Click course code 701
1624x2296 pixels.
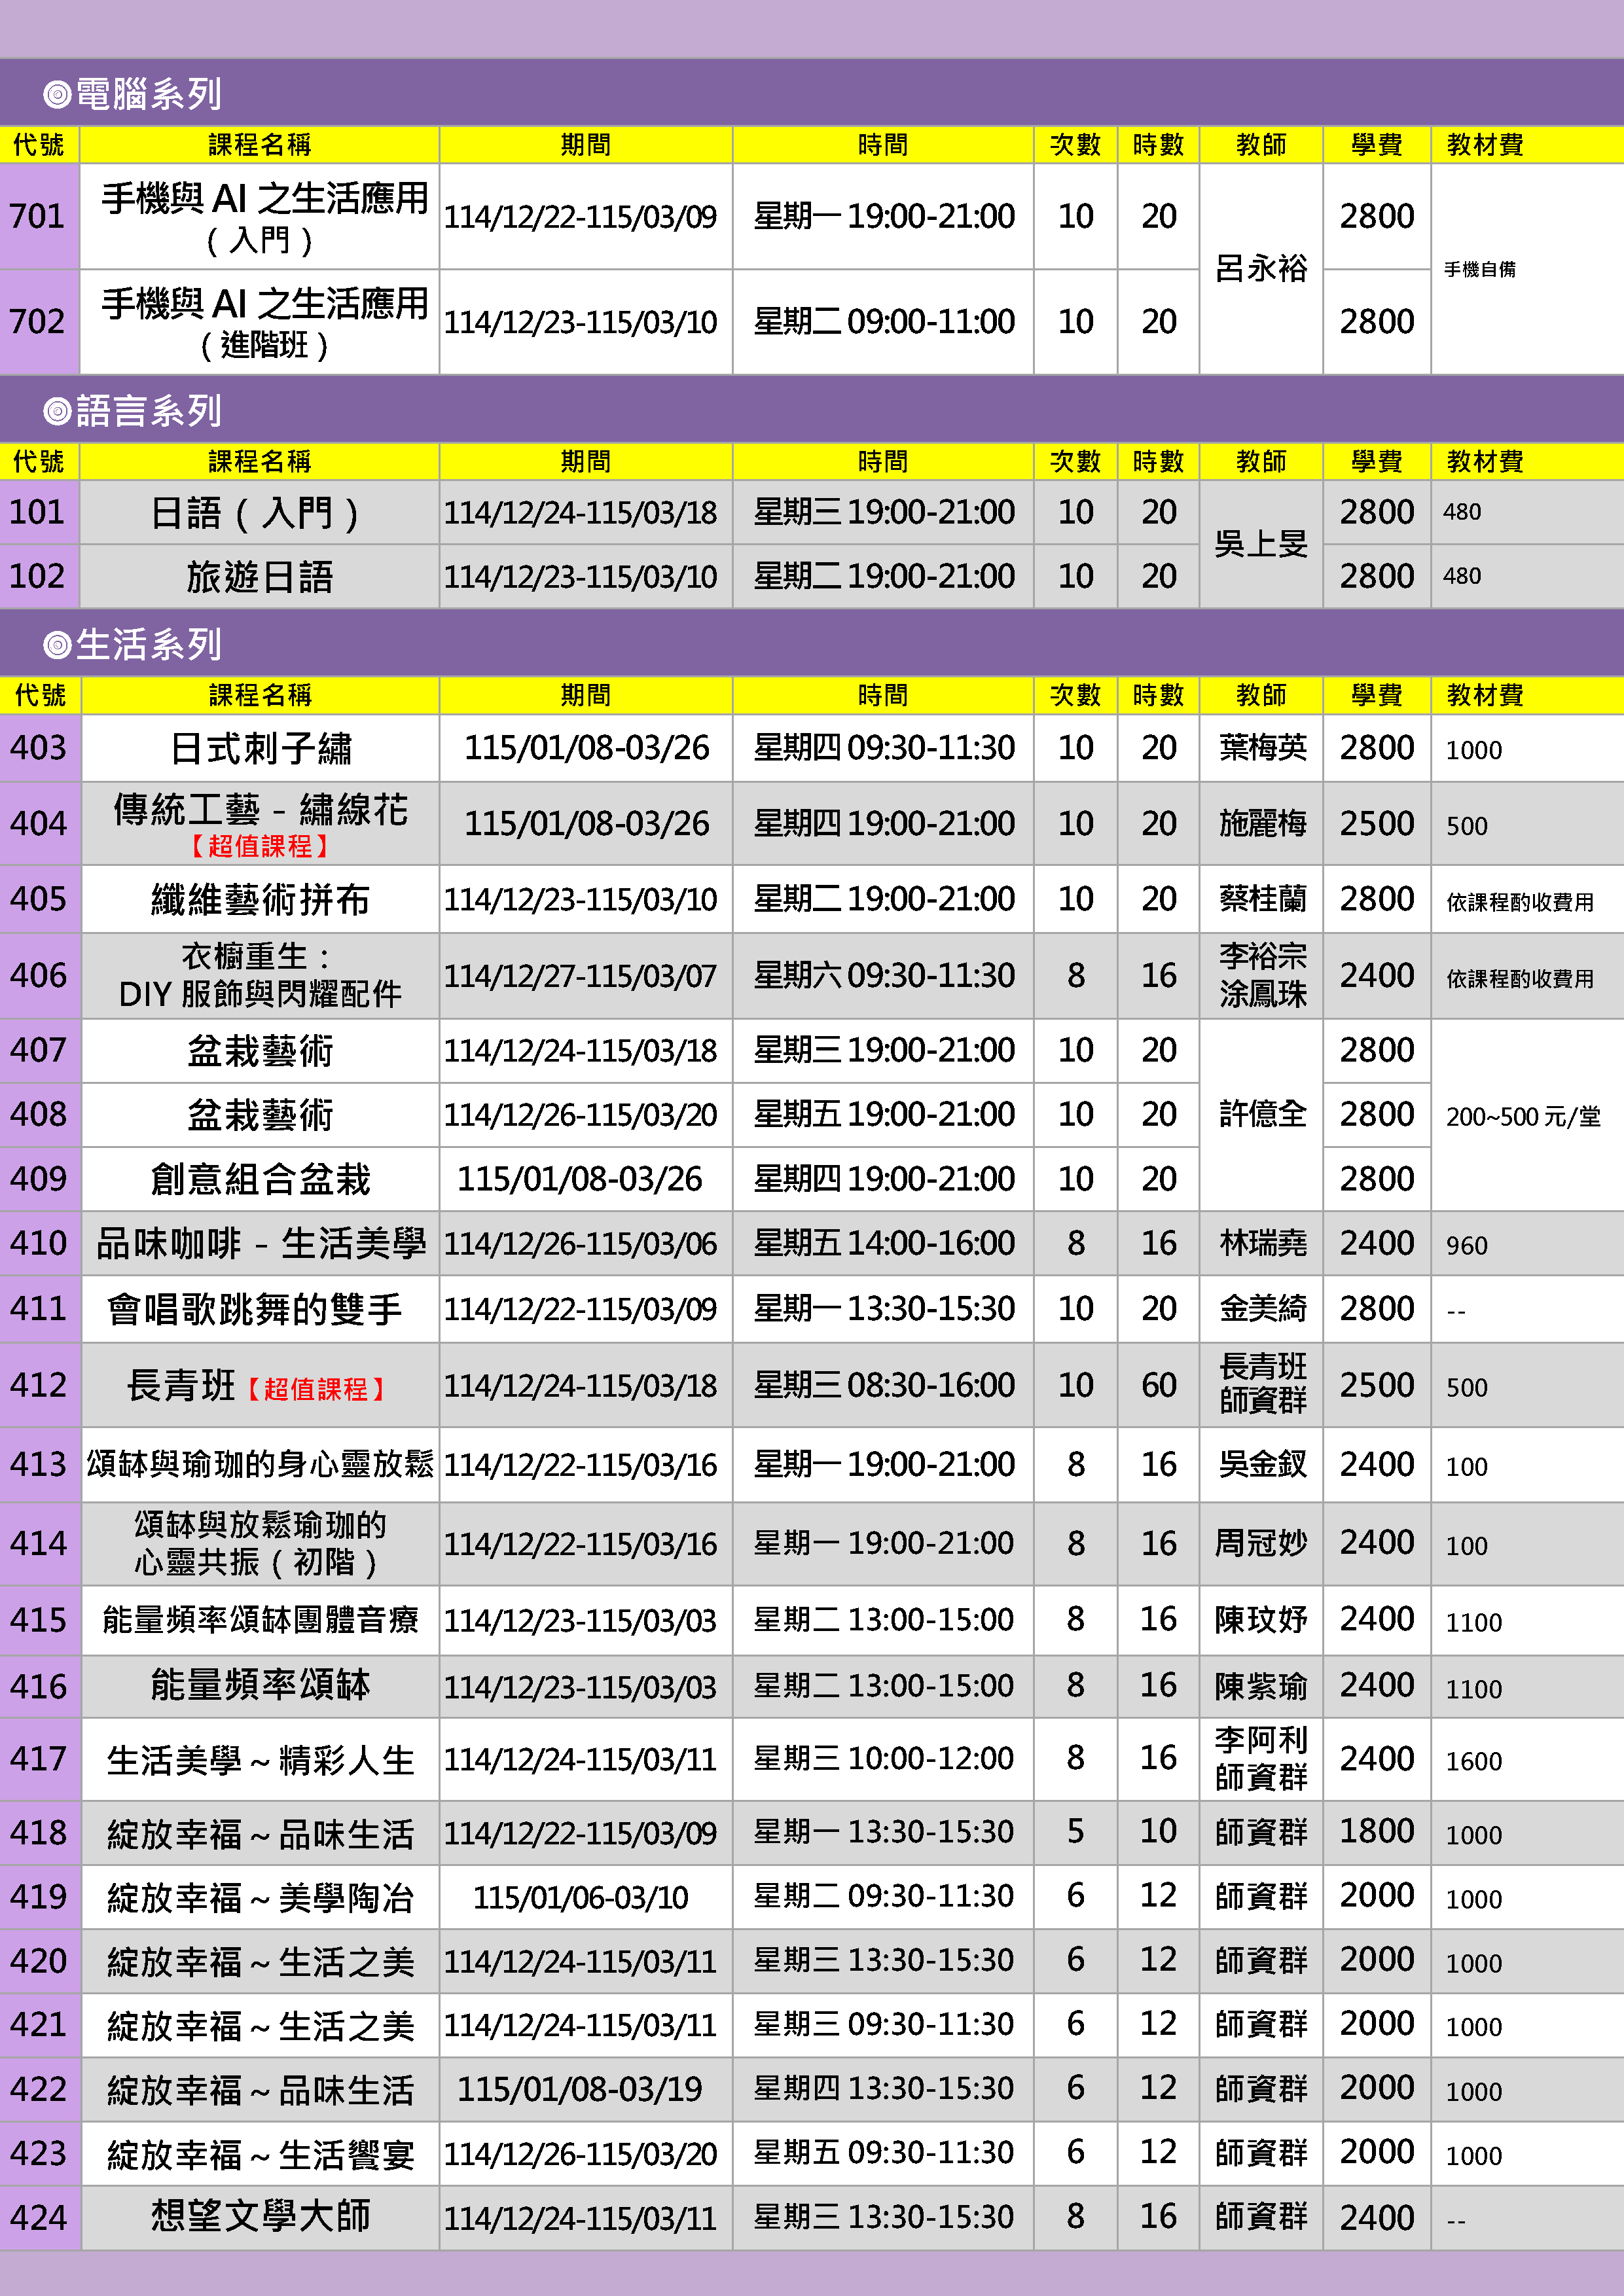click(38, 216)
